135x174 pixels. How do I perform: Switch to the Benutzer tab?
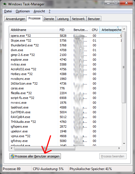(94, 19)
